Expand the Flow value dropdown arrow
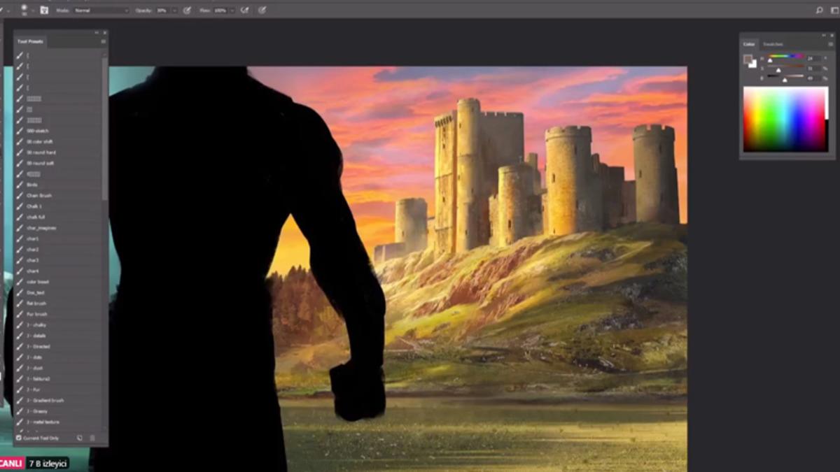 [232, 10]
